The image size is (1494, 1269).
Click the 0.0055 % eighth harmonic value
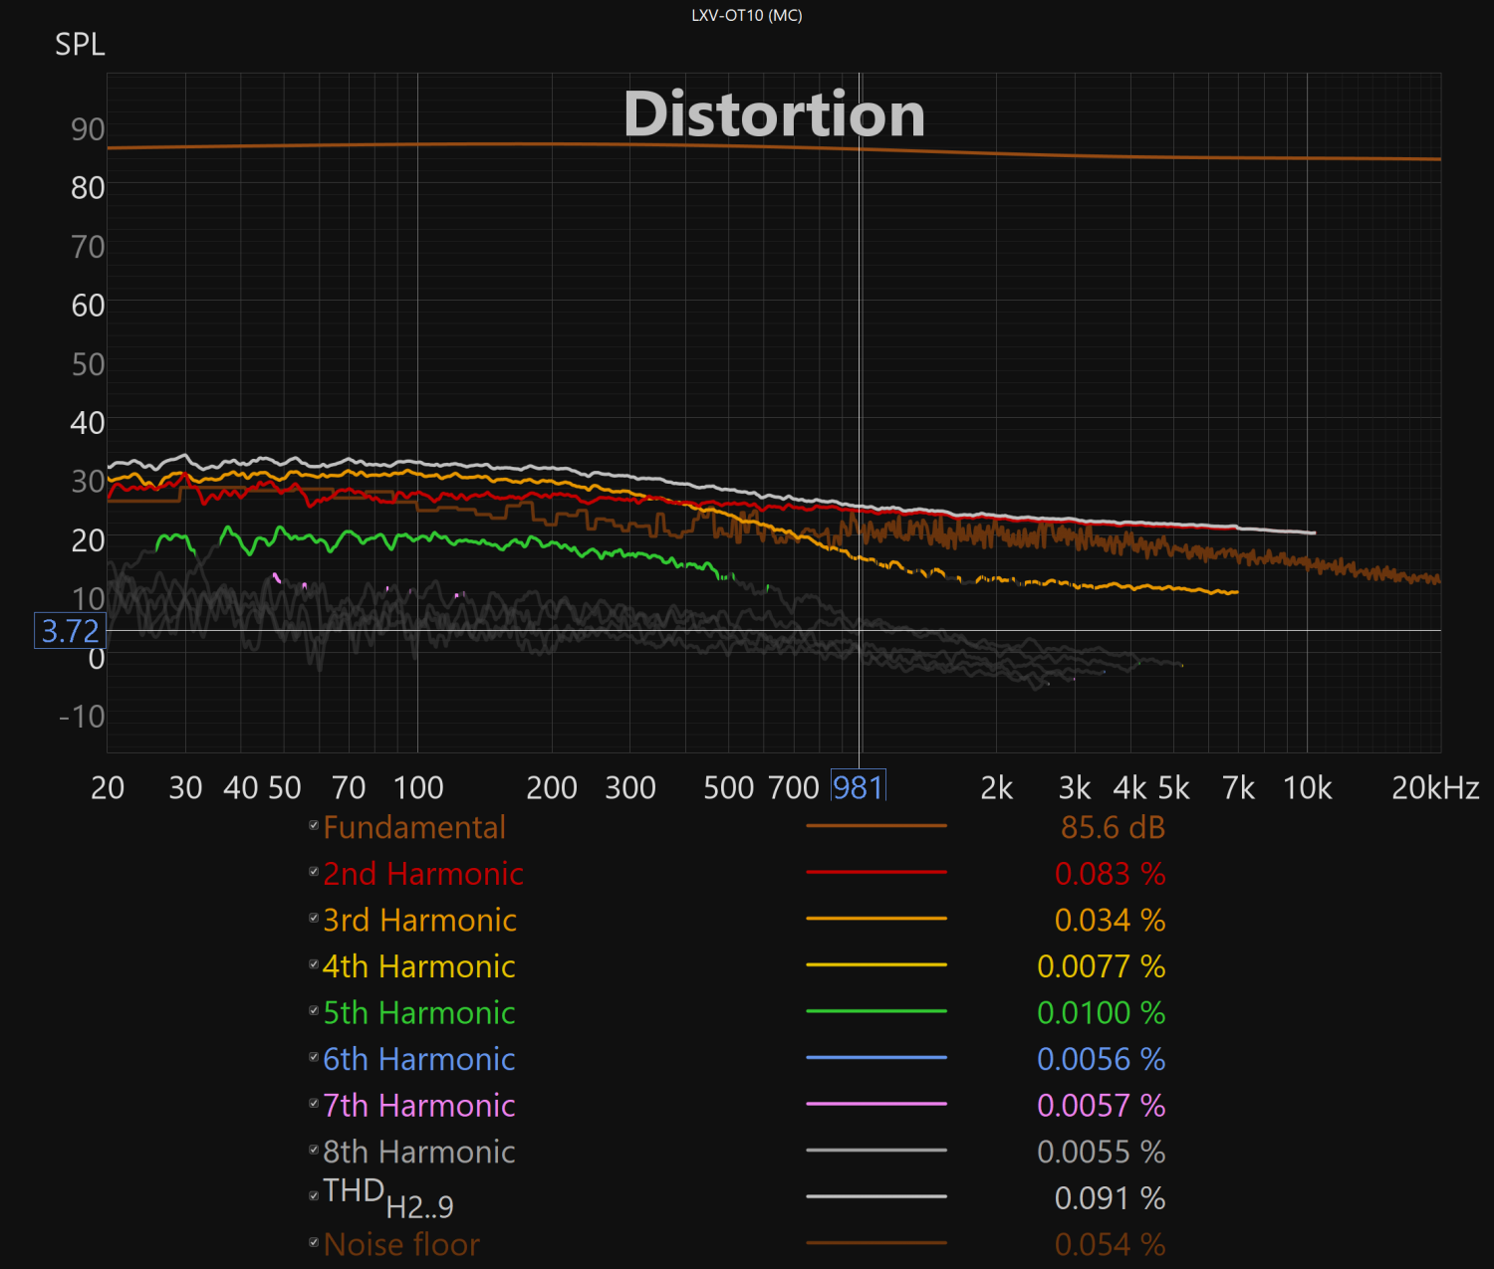pyautogui.click(x=1101, y=1152)
